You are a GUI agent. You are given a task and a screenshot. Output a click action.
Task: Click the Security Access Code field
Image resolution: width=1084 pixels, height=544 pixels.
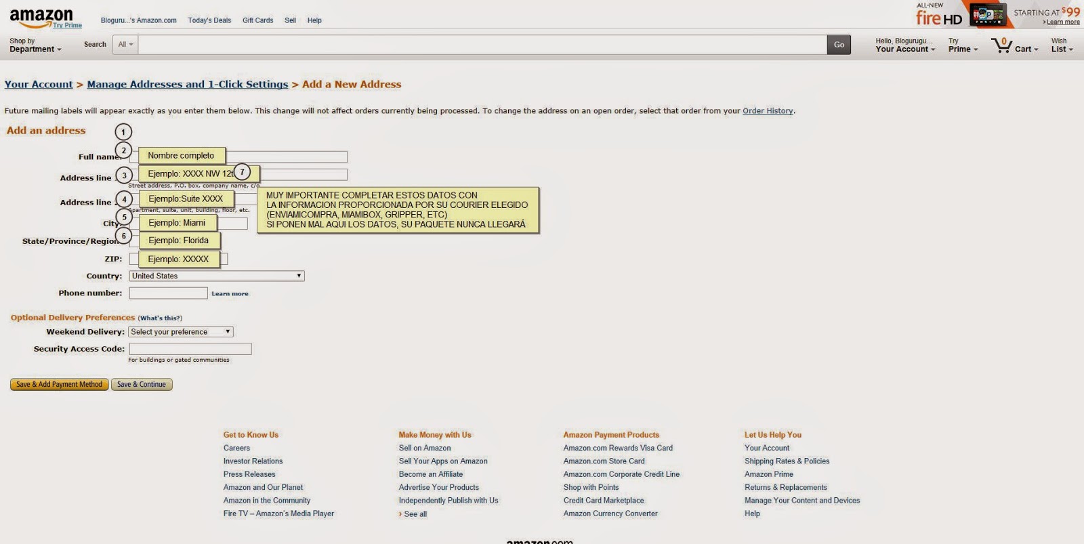[x=190, y=349]
